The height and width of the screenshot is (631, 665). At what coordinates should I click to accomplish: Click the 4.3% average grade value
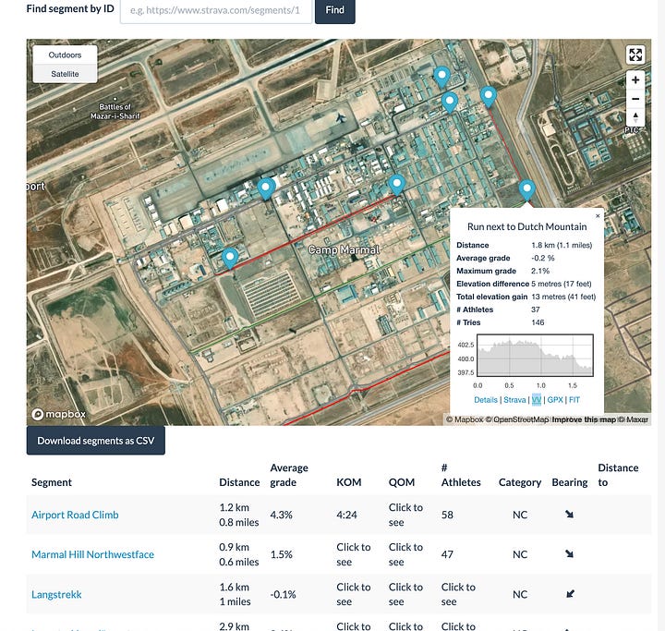click(x=281, y=515)
